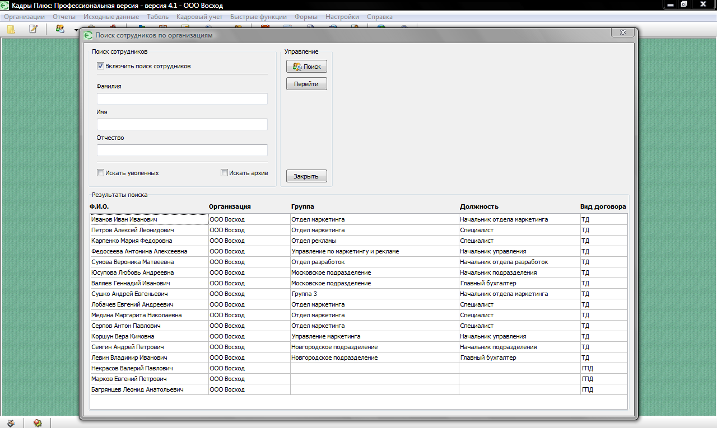Uncheck 'Включить поиск сотрудников' checkbox
This screenshot has width=717, height=428.
pos(101,66)
